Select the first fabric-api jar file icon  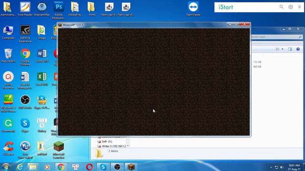[x=109, y=9]
